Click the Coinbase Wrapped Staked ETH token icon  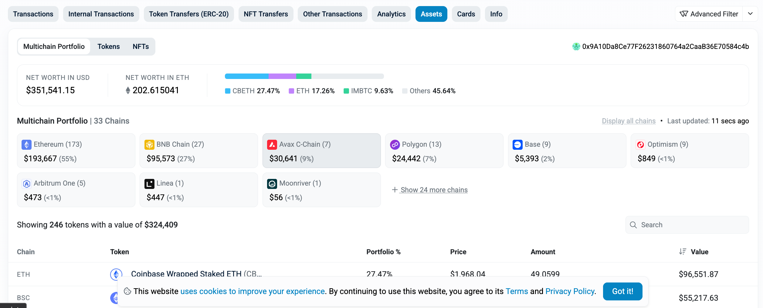pos(116,274)
